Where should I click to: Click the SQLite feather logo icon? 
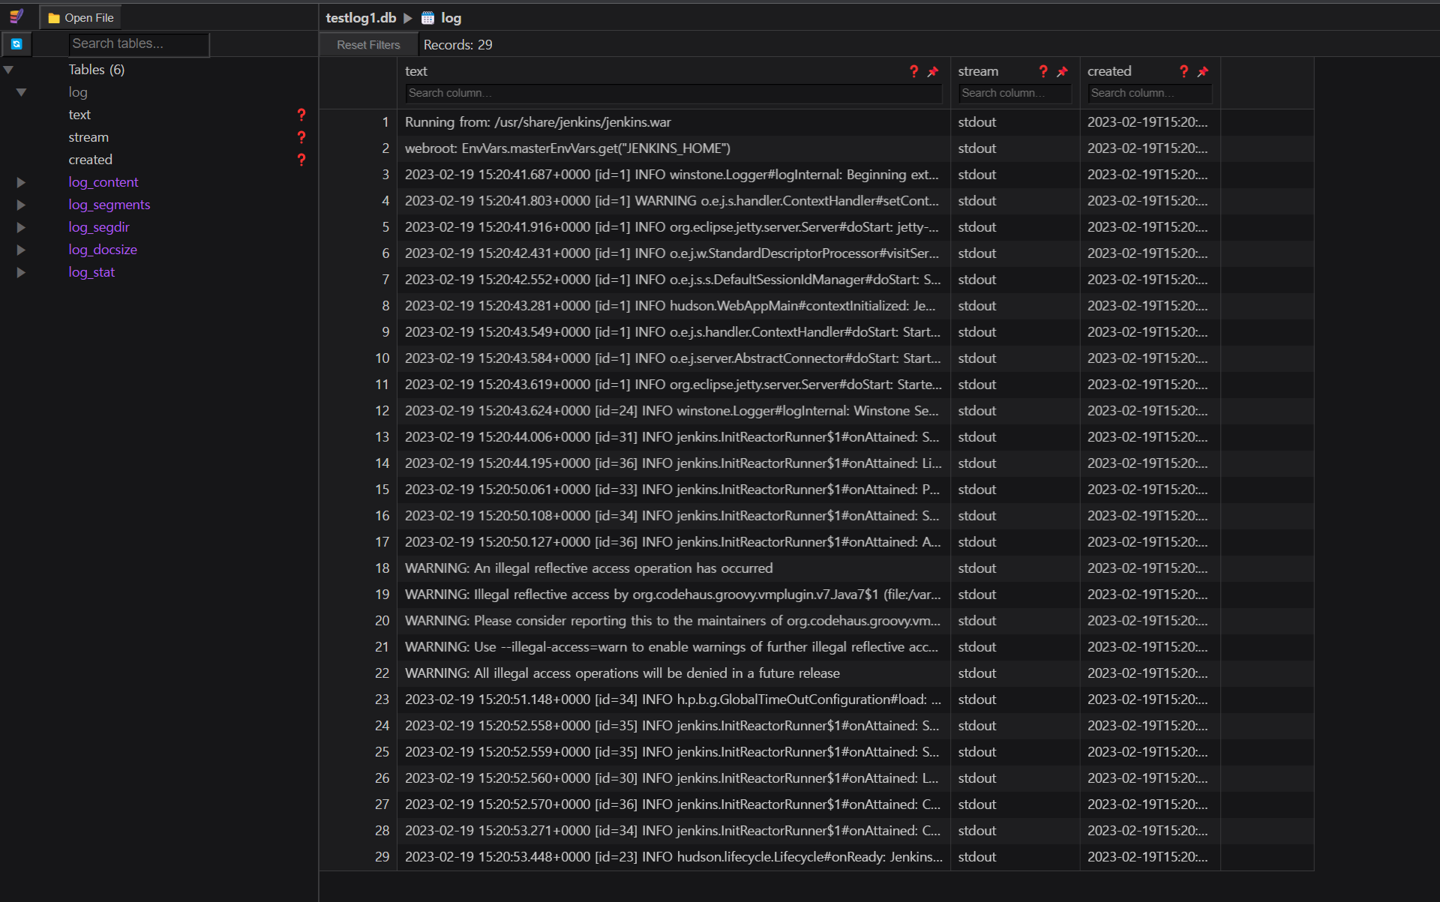(x=16, y=16)
